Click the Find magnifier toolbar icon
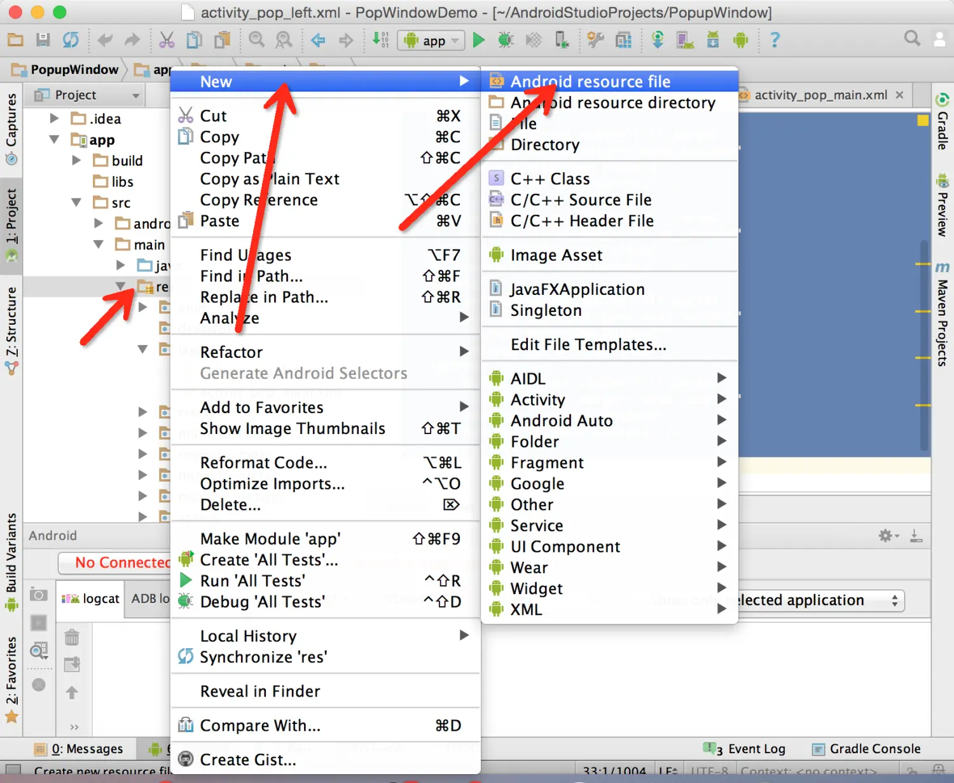The image size is (954, 783). pyautogui.click(x=256, y=40)
